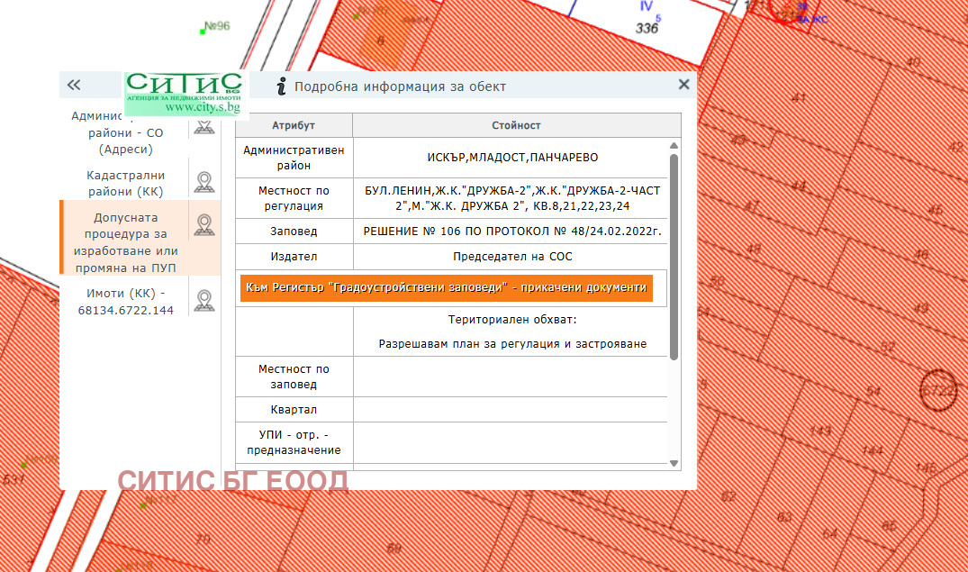Click the map pin icon beside Кадастрални райони
The height and width of the screenshot is (572, 968).
(x=204, y=181)
